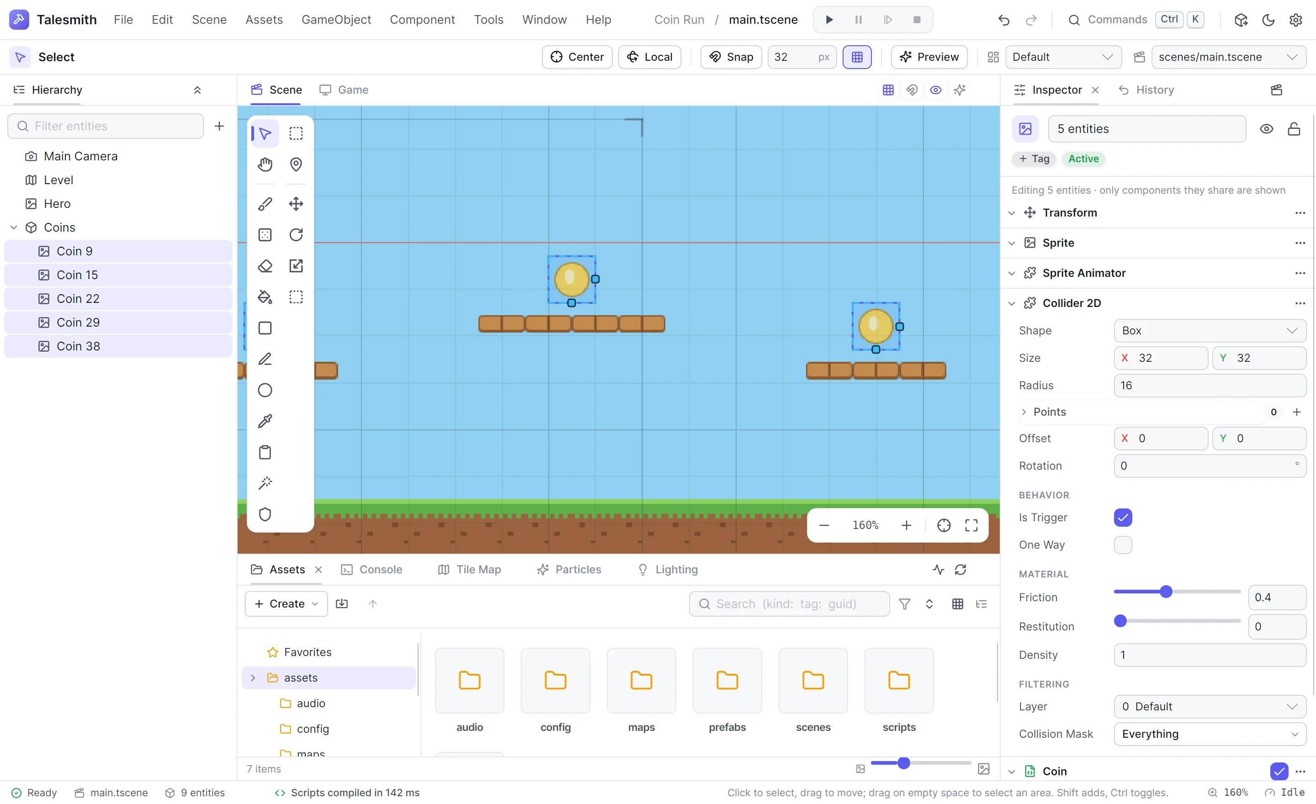Screen dimensions: 1316x804
Task: Undo the last action
Action: pyautogui.click(x=1003, y=20)
